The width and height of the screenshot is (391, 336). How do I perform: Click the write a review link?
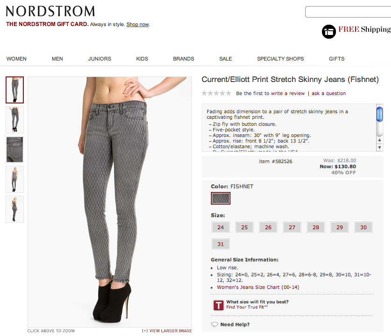click(x=288, y=93)
